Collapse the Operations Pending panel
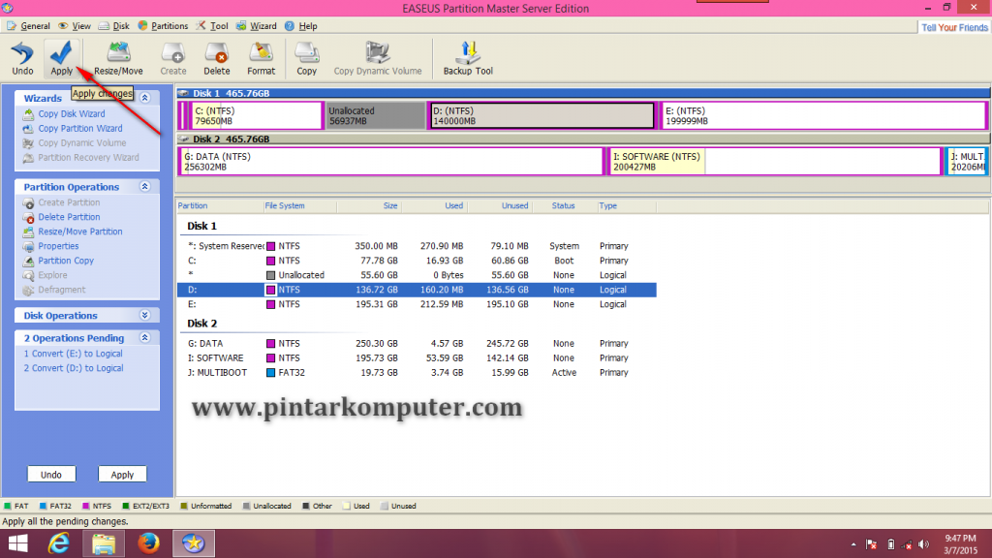Viewport: 992px width, 558px height. [145, 337]
